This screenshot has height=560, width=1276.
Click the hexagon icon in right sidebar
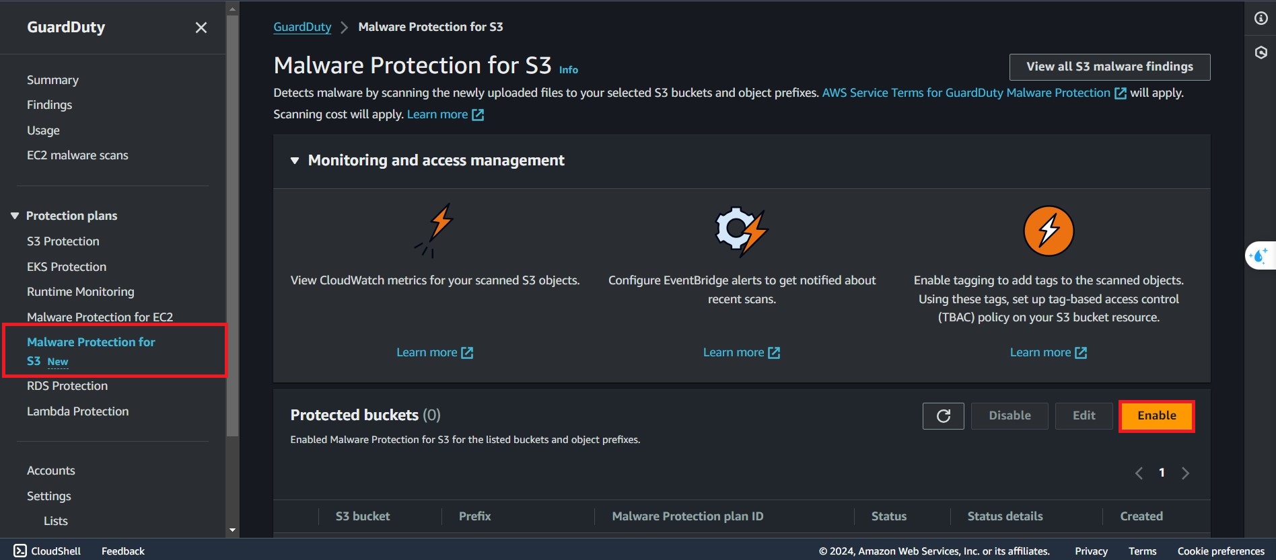tap(1261, 52)
